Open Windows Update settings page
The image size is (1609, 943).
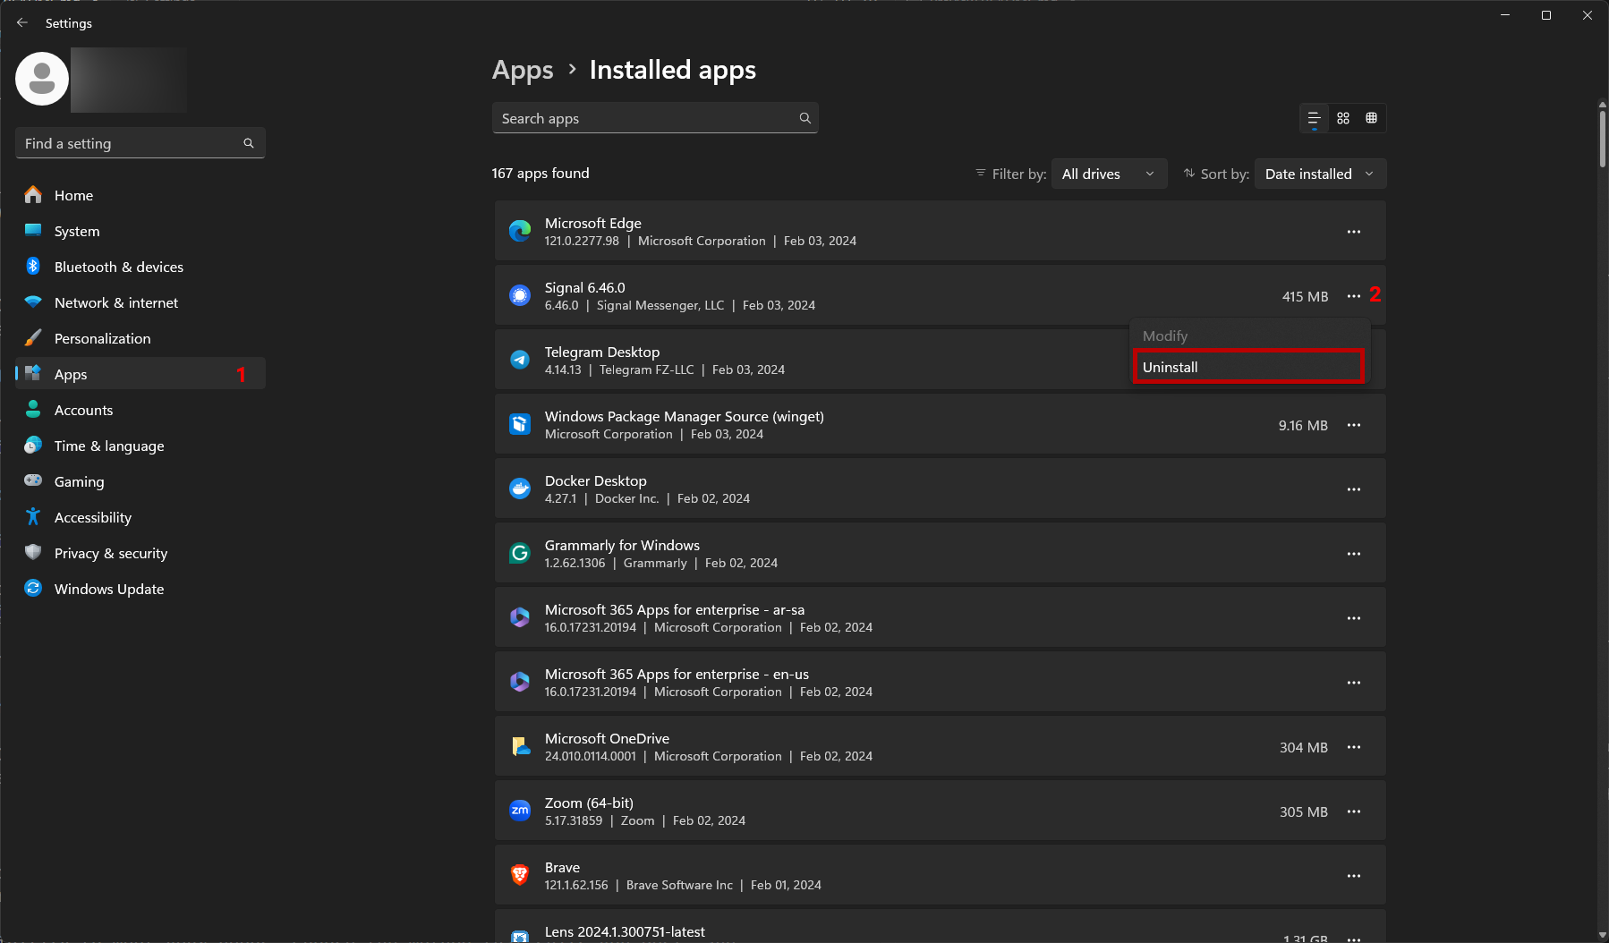[108, 589]
